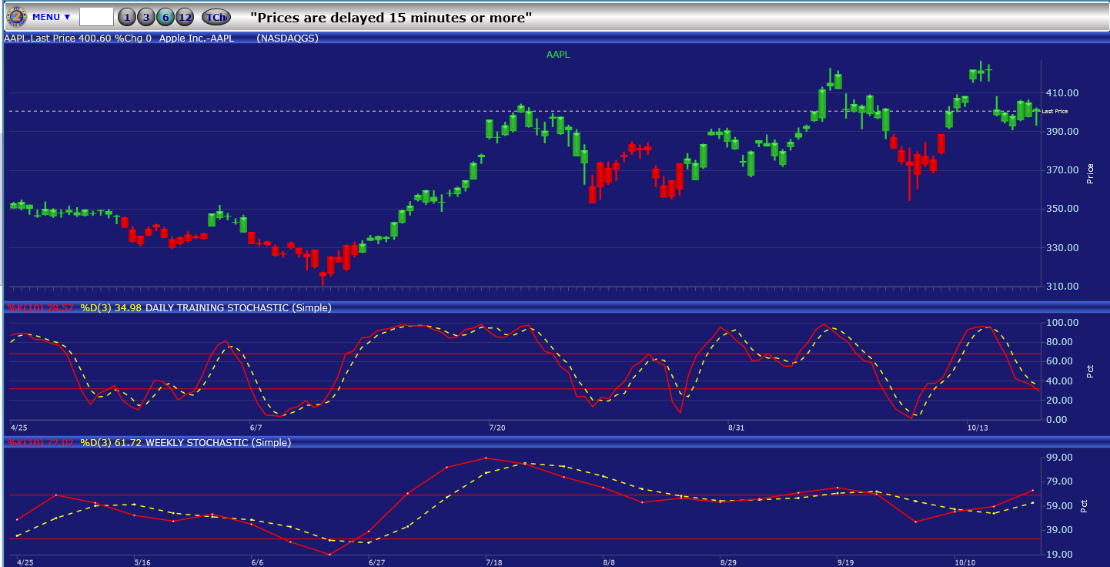Select the 3 month timeframe button

coord(145,17)
